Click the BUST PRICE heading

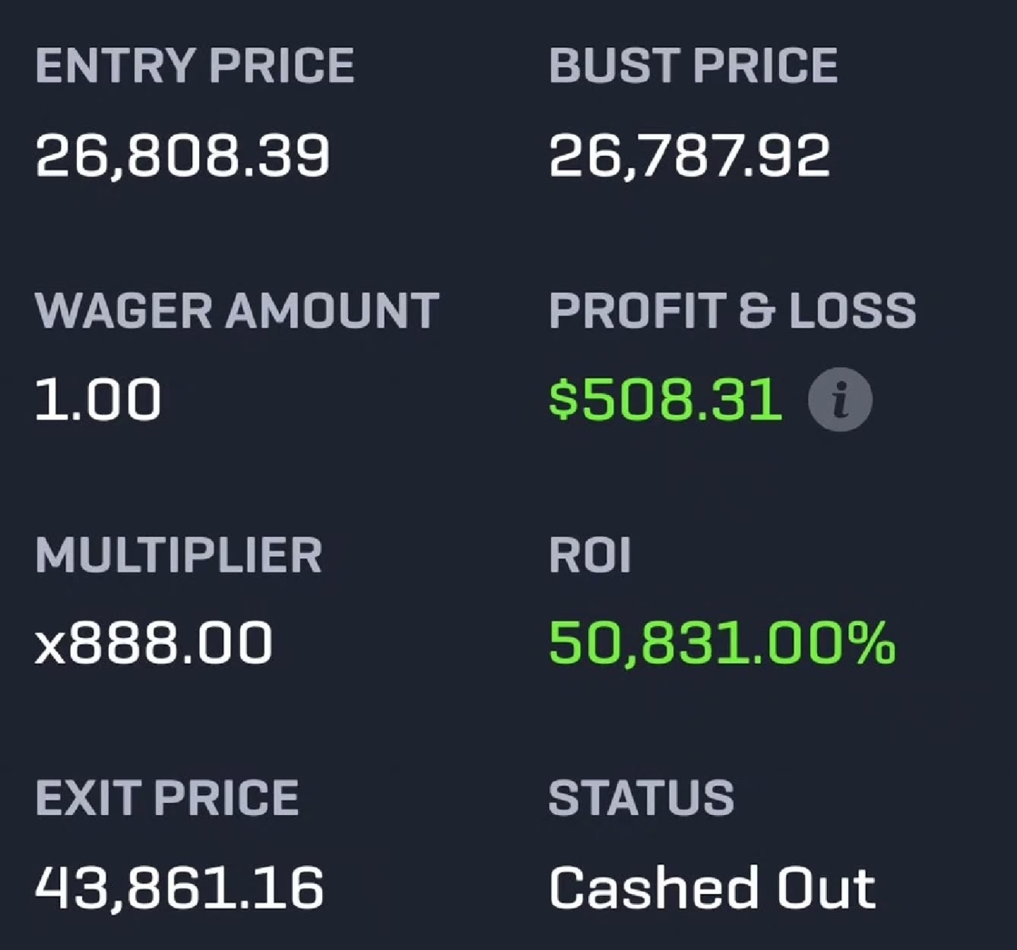[x=694, y=66]
